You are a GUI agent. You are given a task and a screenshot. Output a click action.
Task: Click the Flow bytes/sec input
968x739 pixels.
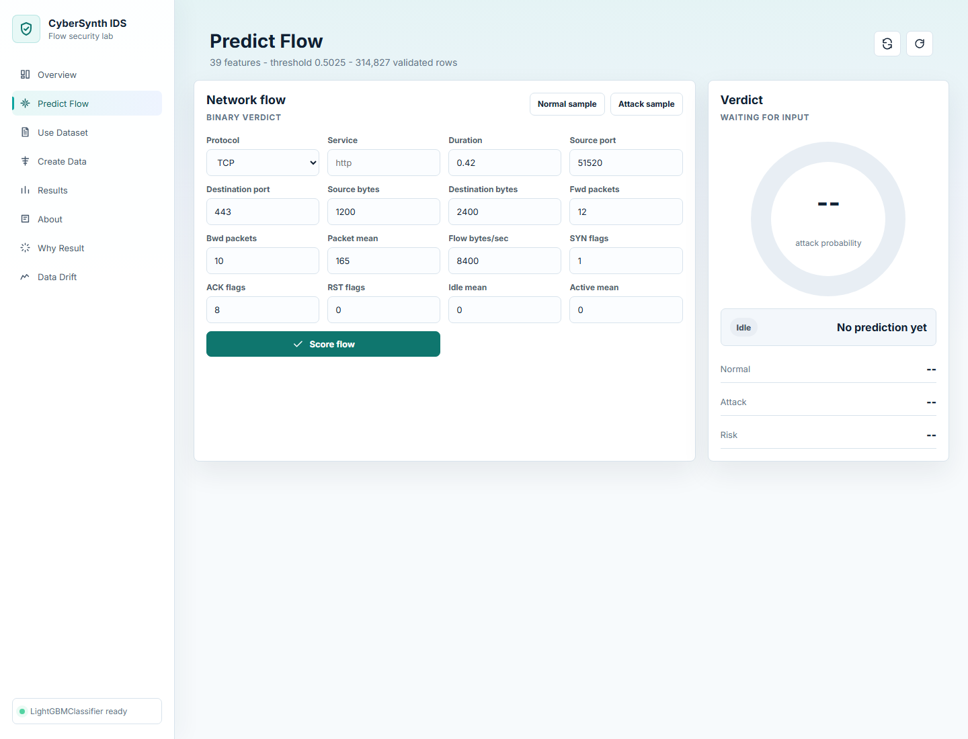(x=505, y=261)
